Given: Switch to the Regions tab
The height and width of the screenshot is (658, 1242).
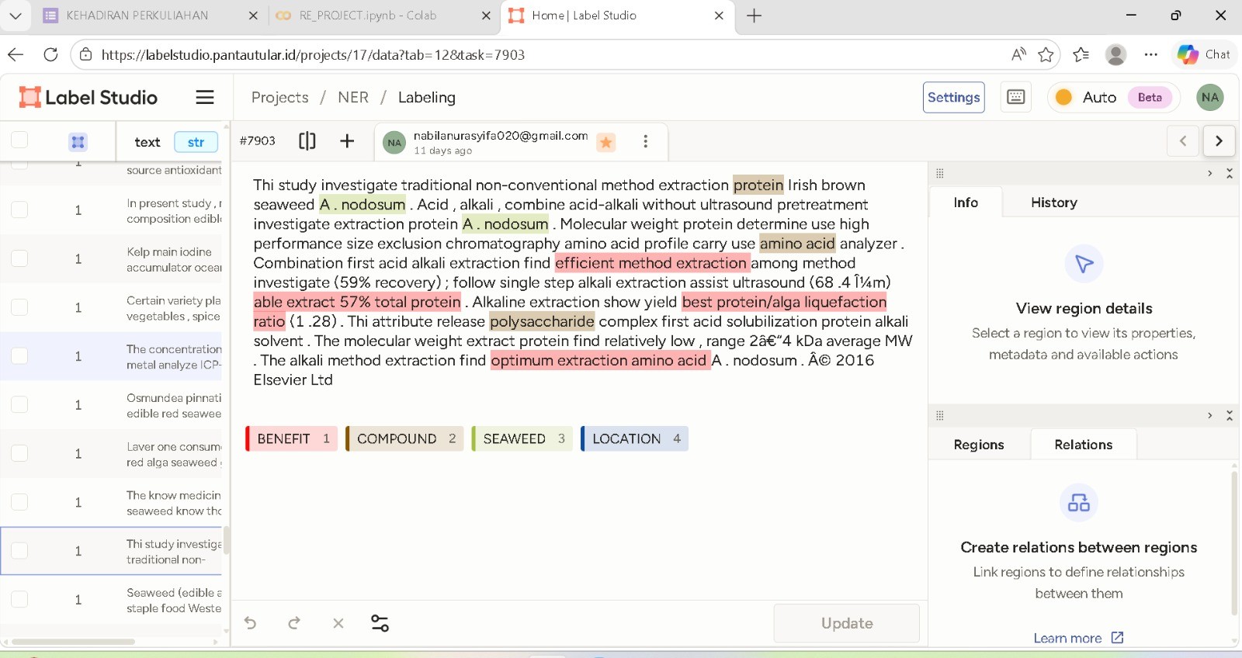Looking at the screenshot, I should [979, 445].
